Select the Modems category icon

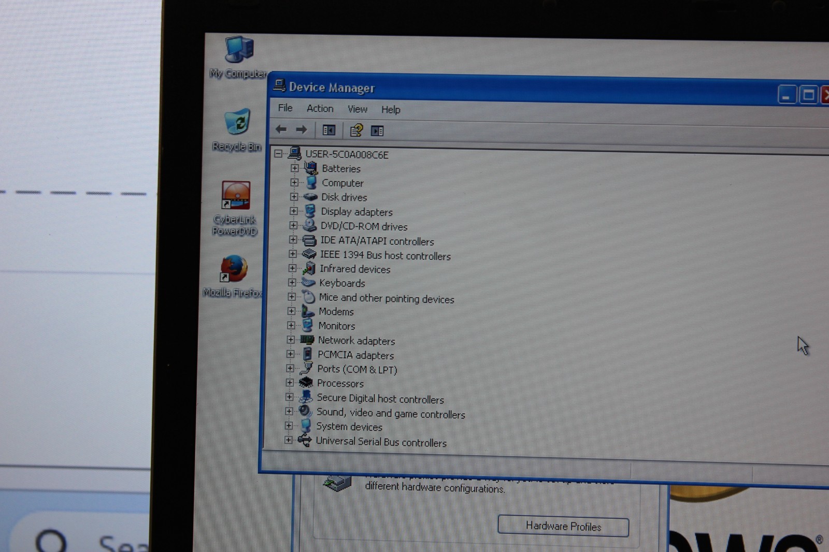pyautogui.click(x=308, y=311)
